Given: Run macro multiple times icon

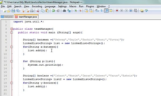Looking at the screenshot, I should [x=131, y=11].
